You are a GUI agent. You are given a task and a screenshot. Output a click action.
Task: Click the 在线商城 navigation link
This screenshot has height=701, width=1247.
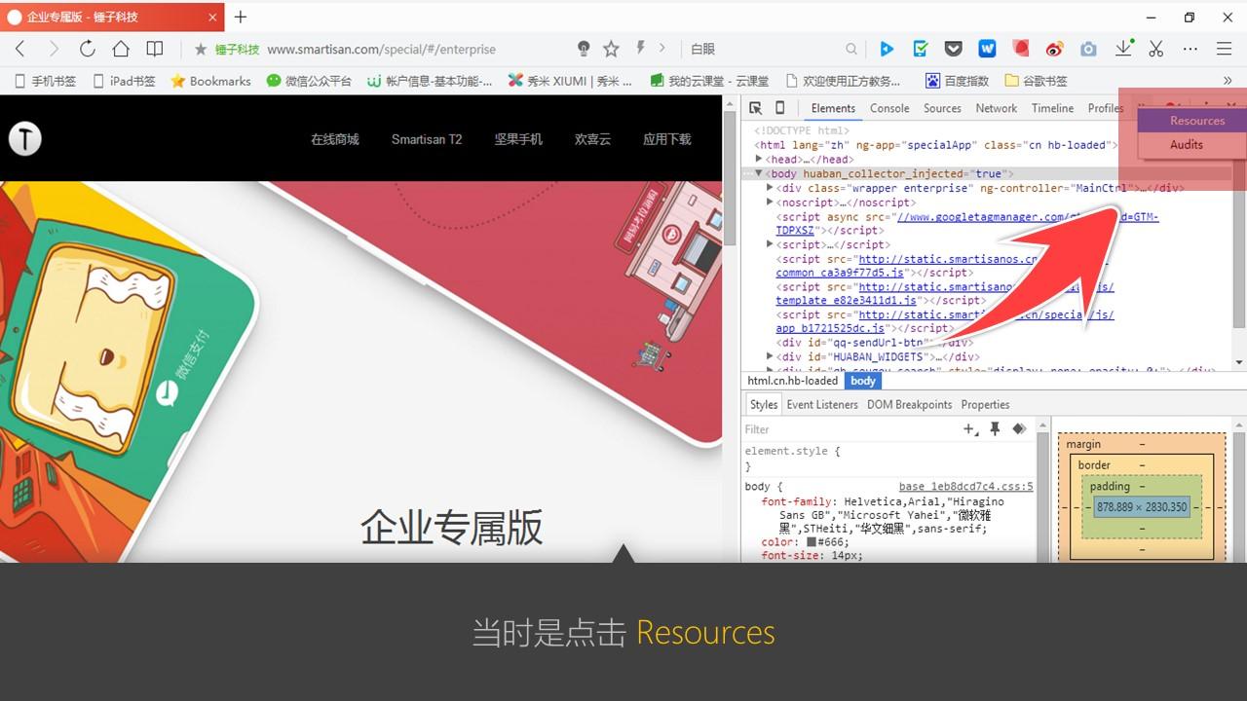tap(335, 139)
